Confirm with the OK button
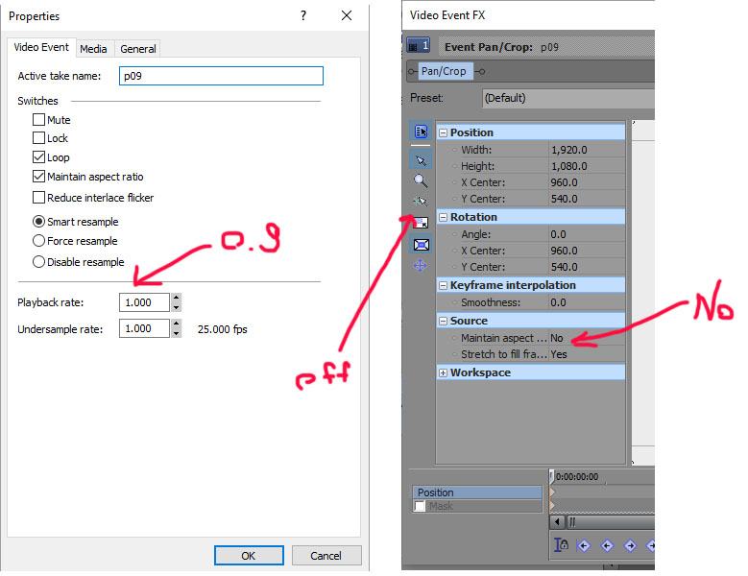Viewport: 748px width, 576px height. 249,556
